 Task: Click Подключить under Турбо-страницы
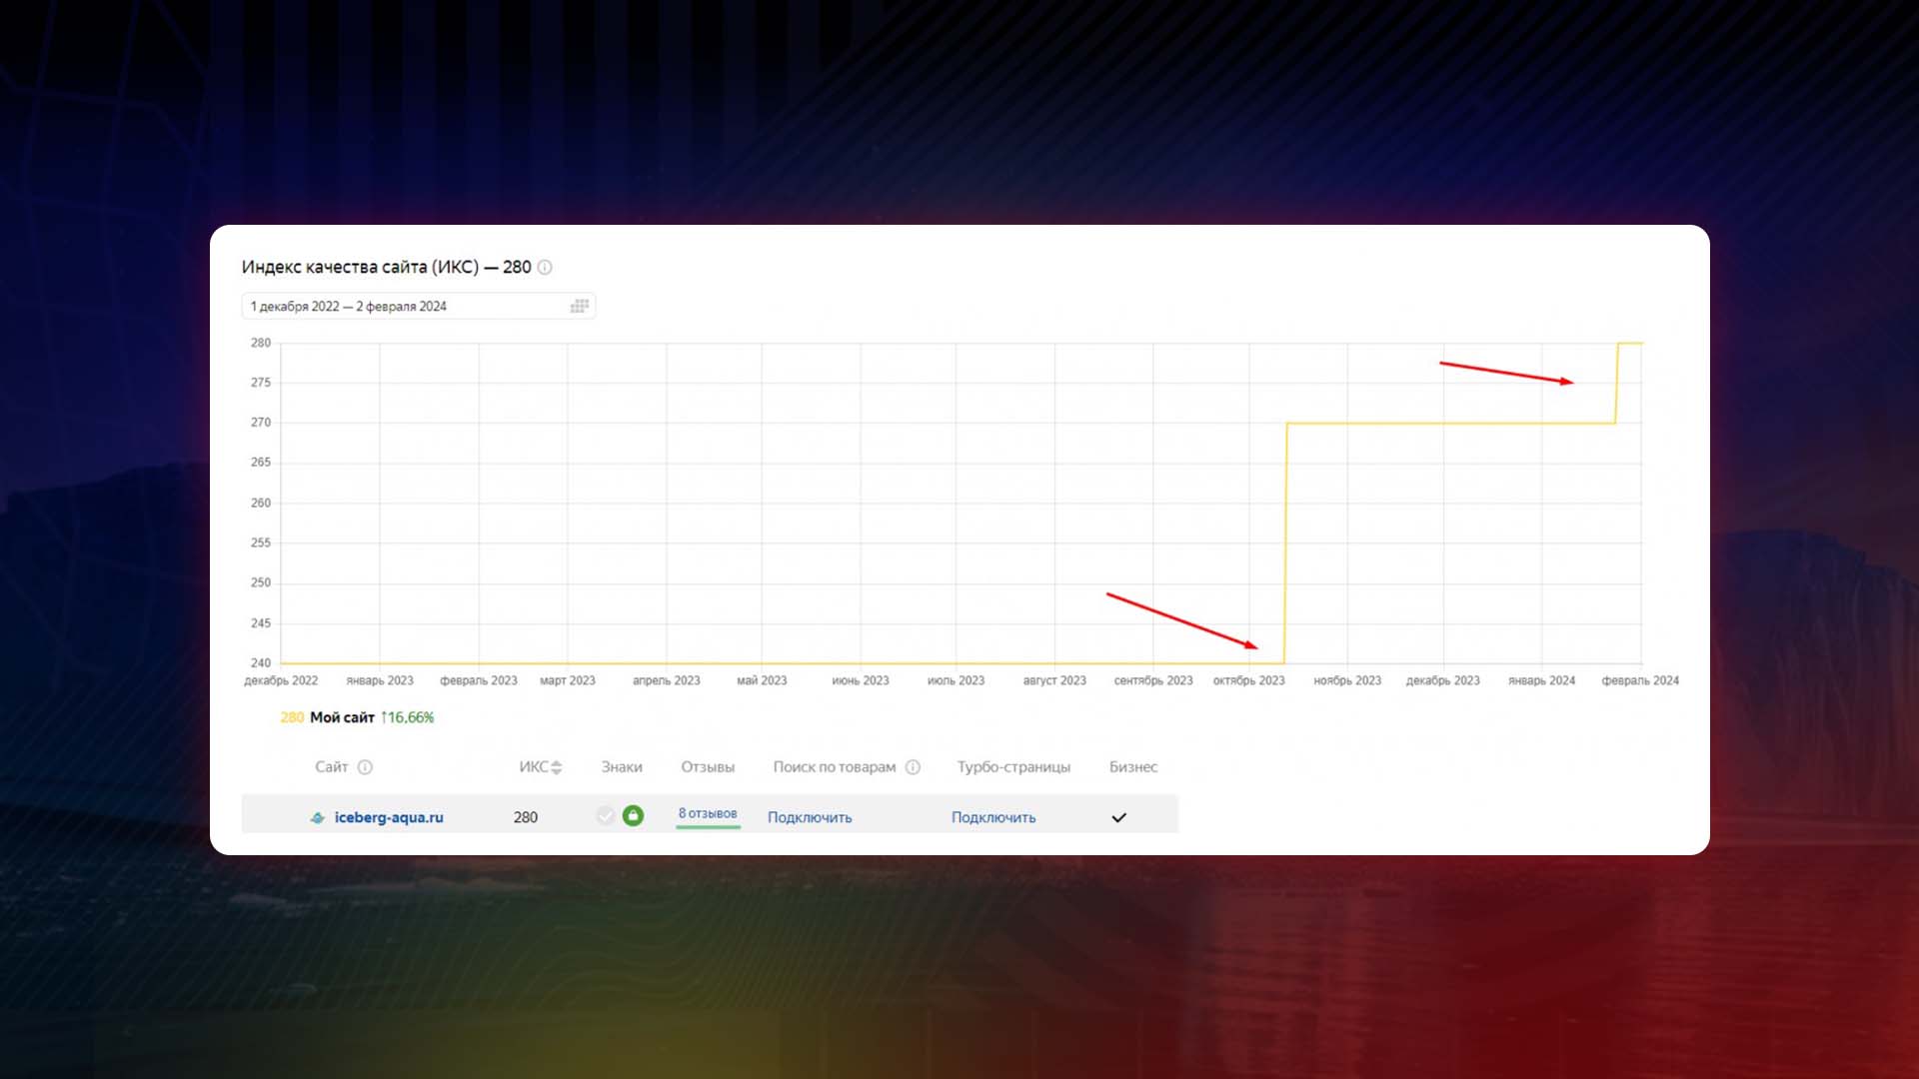(x=993, y=817)
